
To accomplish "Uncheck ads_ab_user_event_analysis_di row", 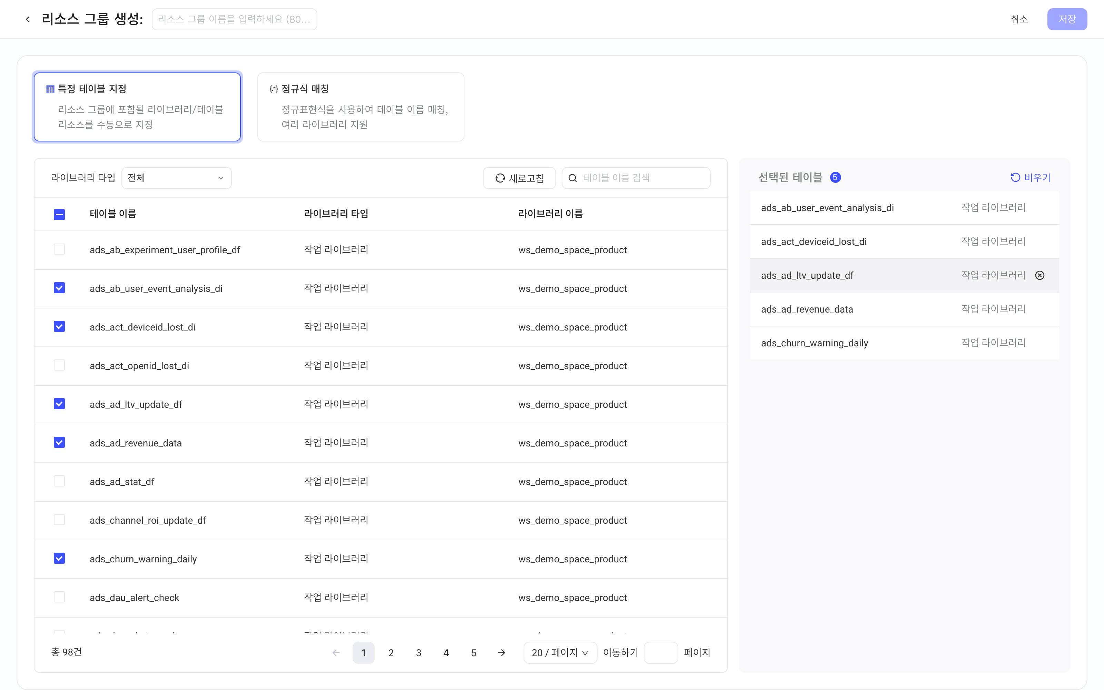I will pyautogui.click(x=59, y=288).
